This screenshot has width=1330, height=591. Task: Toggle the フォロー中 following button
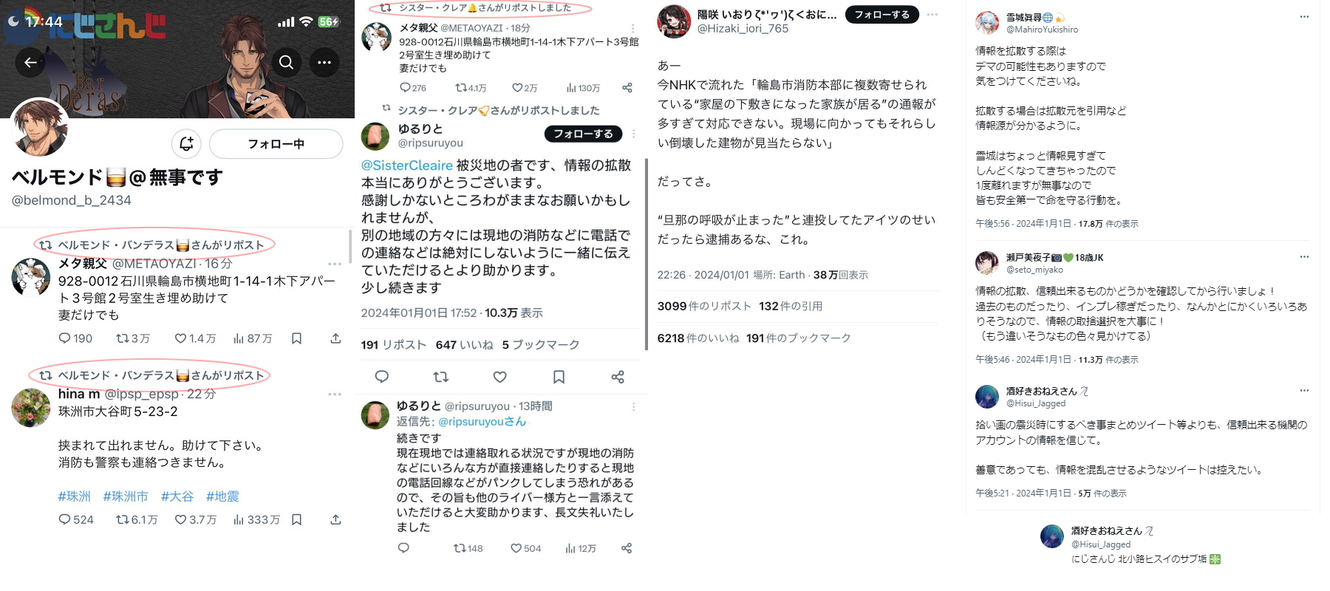coord(276,143)
